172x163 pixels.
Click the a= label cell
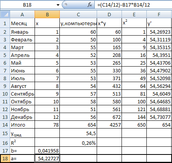pyautogui.click(x=22, y=158)
